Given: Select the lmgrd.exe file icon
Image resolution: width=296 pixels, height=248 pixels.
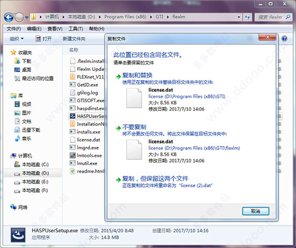Looking at the screenshot, I should pos(73,147).
